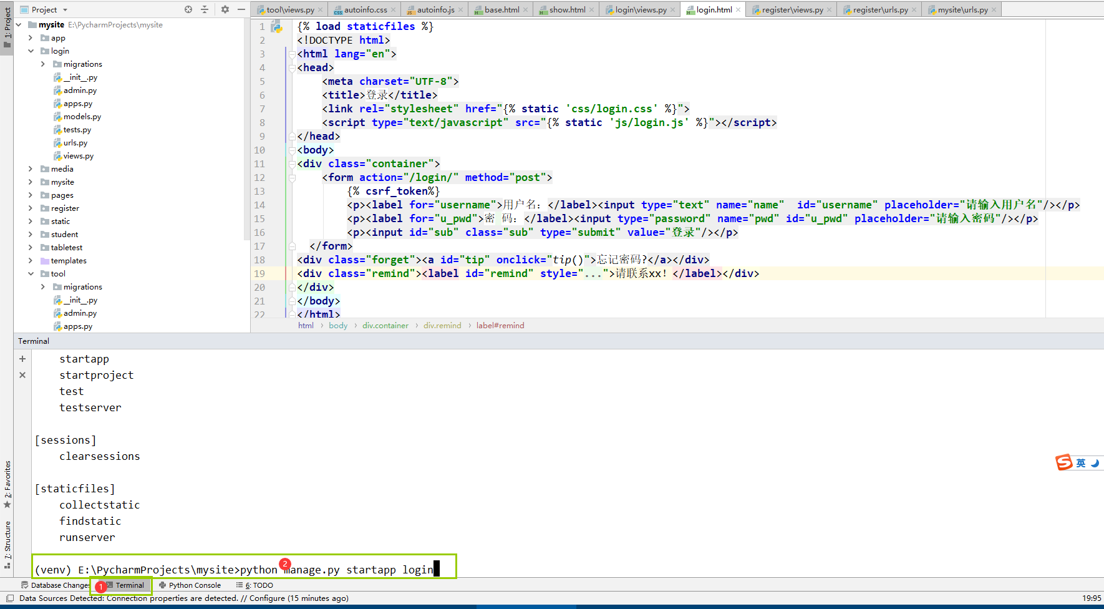Click the caret position 19:95 indicator
Viewport: 1104px width, 609px height.
click(1091, 598)
